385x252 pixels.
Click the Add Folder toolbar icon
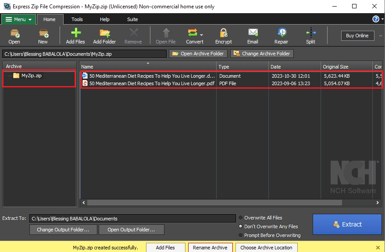tap(104, 36)
